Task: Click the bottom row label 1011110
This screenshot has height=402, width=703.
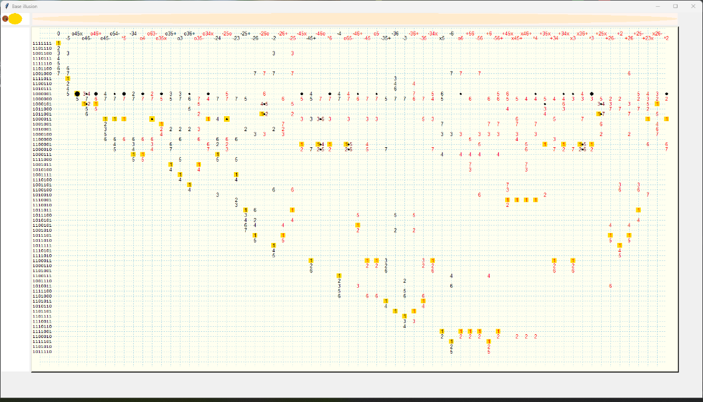Action: (42, 352)
